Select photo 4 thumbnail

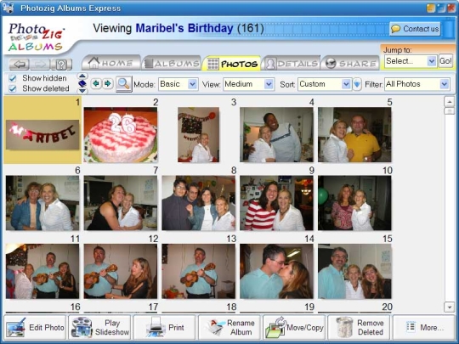276,135
